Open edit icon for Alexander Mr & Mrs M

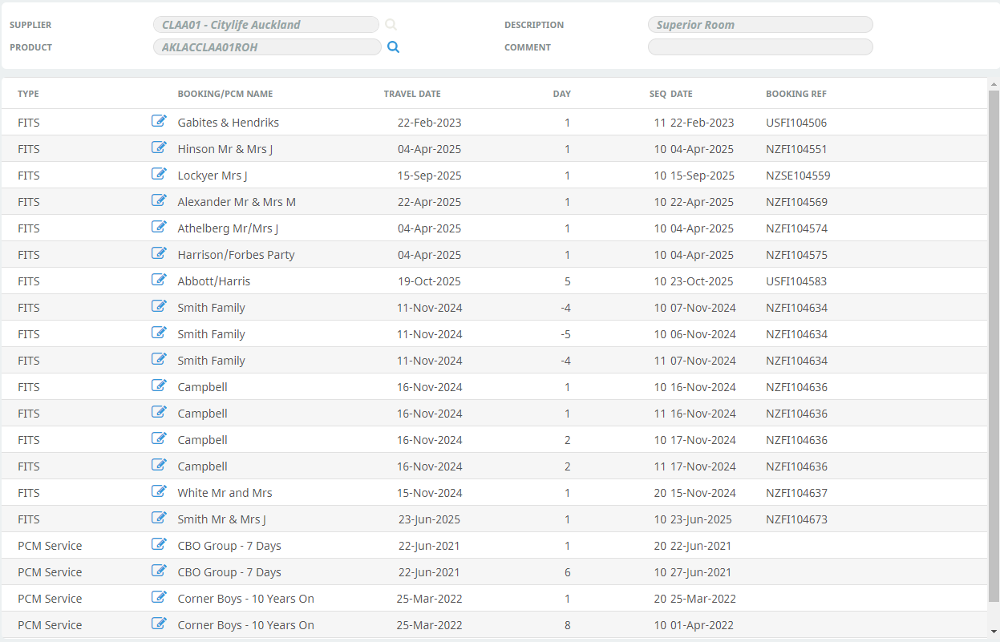[x=159, y=201]
